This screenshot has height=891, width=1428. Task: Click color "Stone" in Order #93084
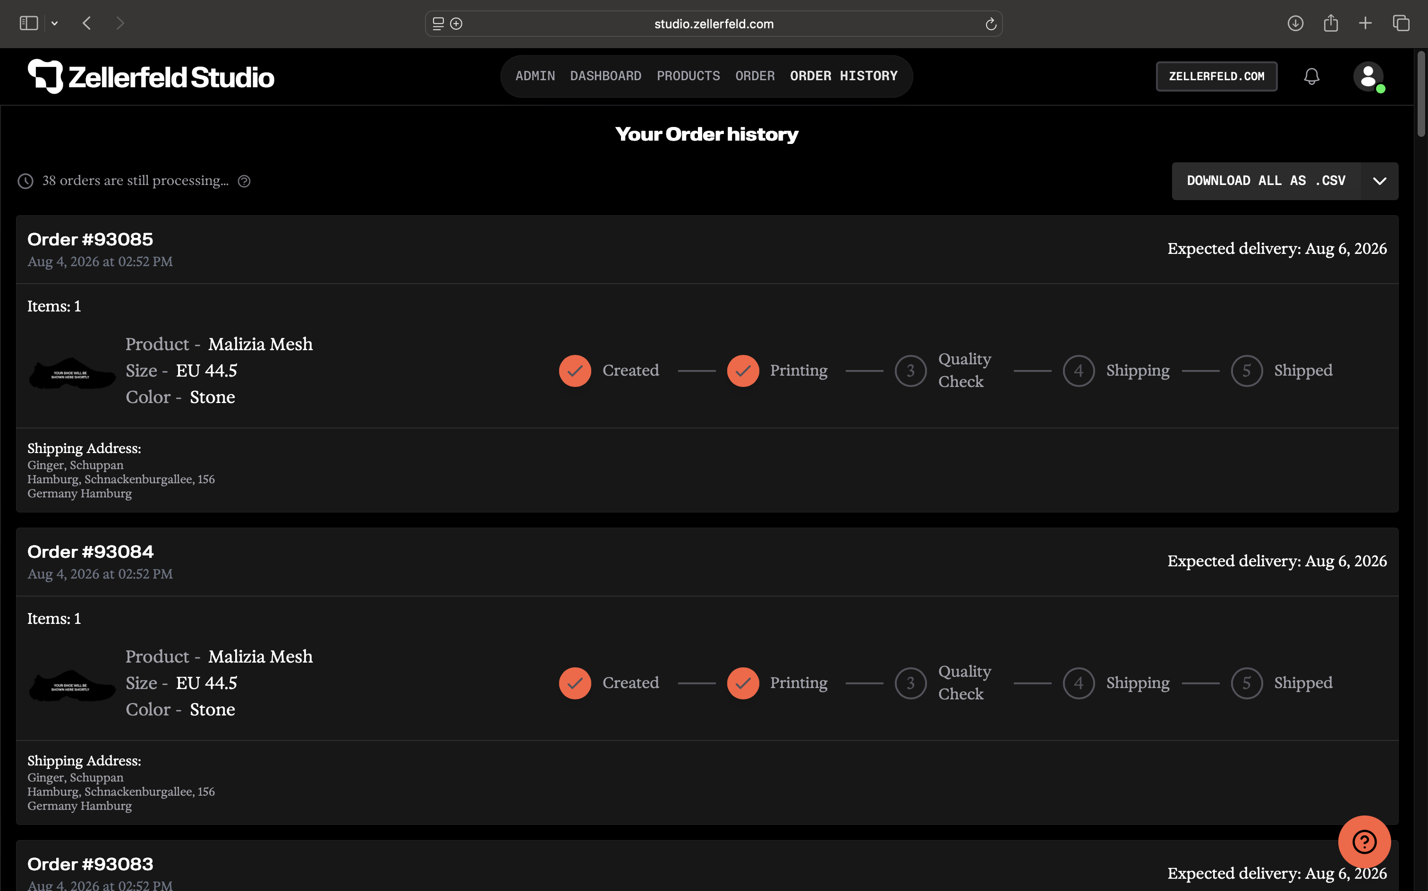pos(212,709)
